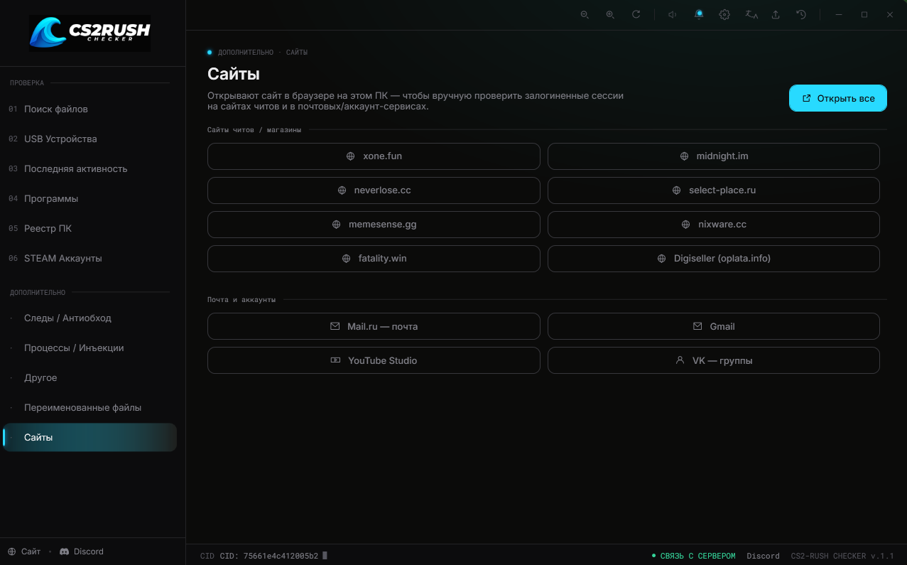
Task: Click the refresh icon in the top toolbar
Action: pos(636,14)
